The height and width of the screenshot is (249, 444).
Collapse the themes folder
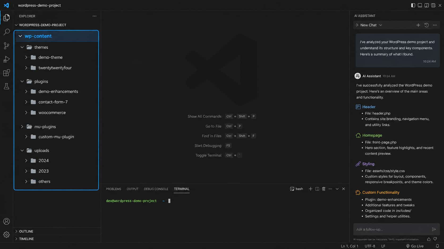(x=22, y=47)
